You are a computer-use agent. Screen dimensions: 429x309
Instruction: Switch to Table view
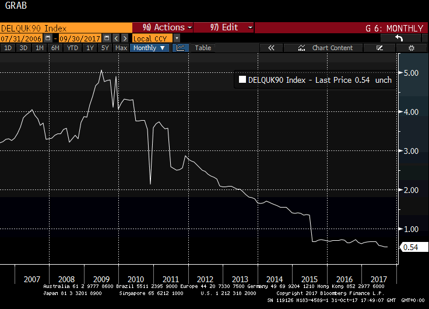pos(203,48)
